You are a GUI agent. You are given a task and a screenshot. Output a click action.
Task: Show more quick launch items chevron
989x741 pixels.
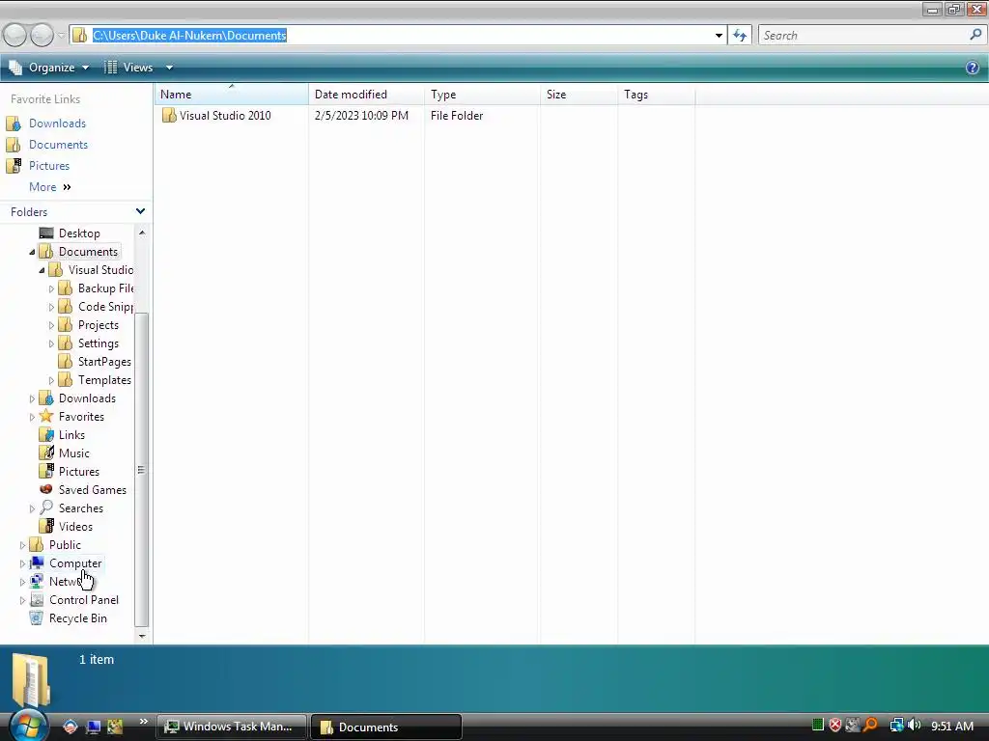click(143, 722)
